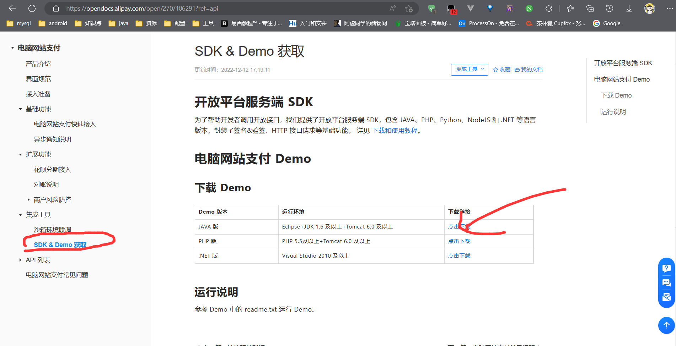Open the 集成工具 dropdown button

[x=470, y=70]
